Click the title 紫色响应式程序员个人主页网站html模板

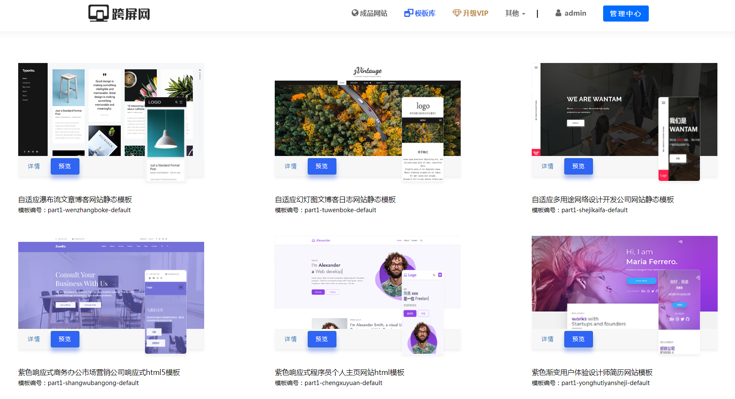[x=339, y=372]
